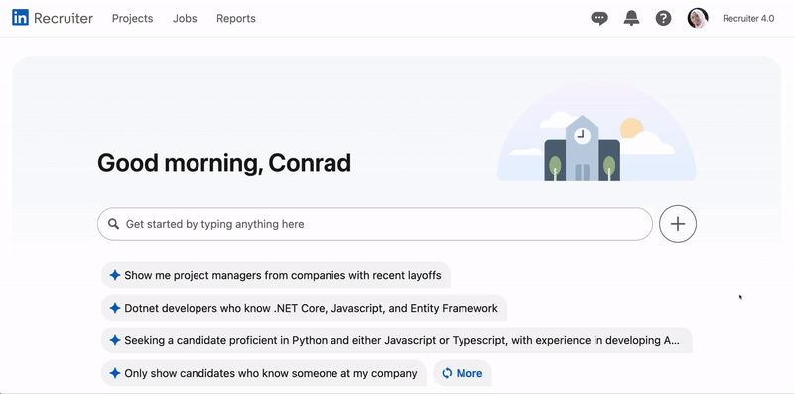Click the magnifier icon in the search box
The width and height of the screenshot is (794, 394).
pyautogui.click(x=114, y=224)
